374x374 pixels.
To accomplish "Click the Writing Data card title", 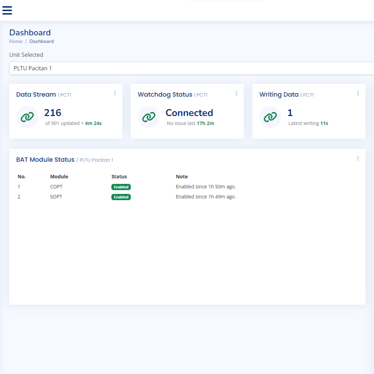I will coord(279,95).
